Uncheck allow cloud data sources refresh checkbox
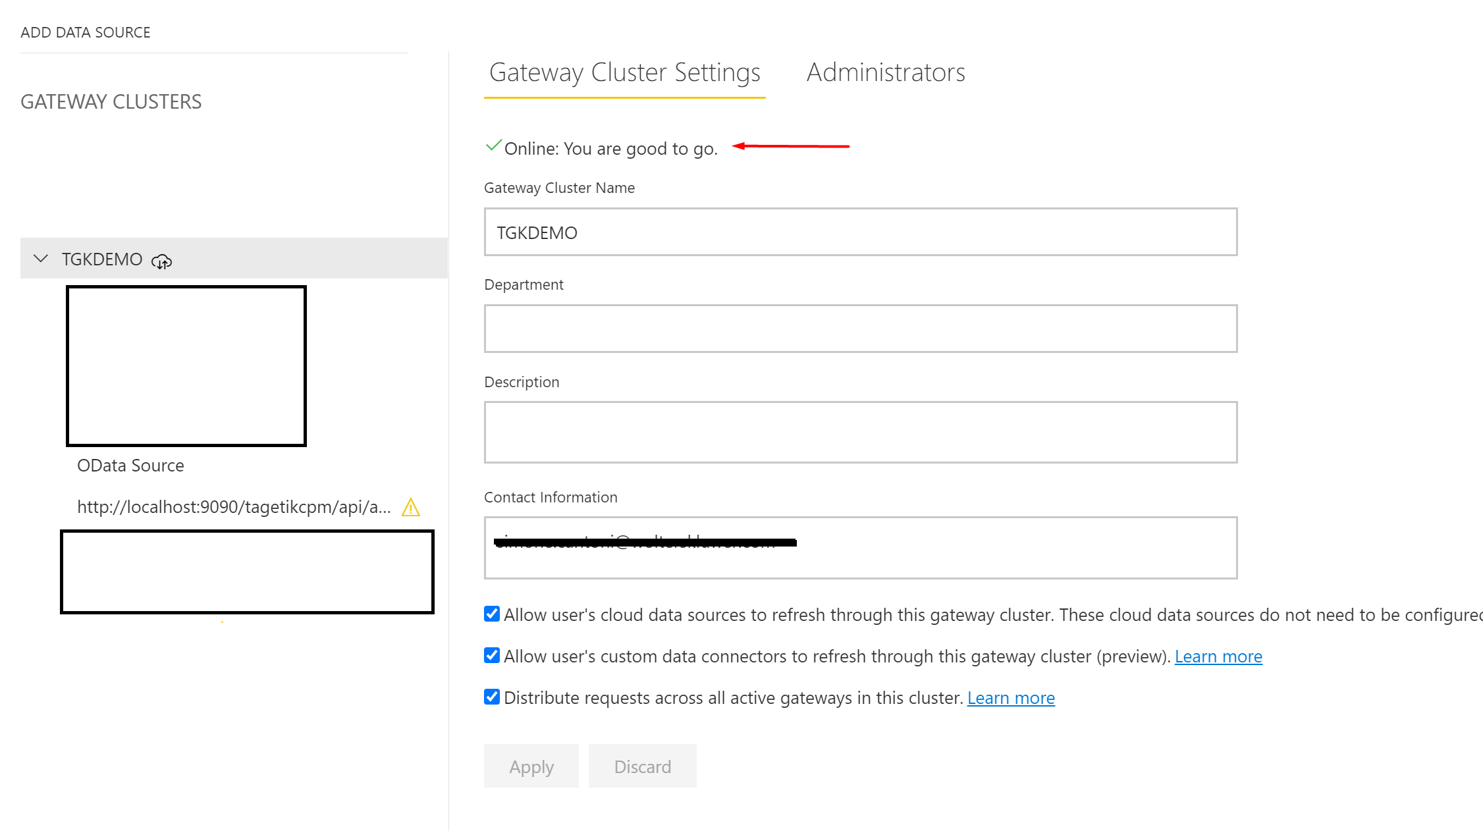This screenshot has height=831, width=1483. click(492, 614)
